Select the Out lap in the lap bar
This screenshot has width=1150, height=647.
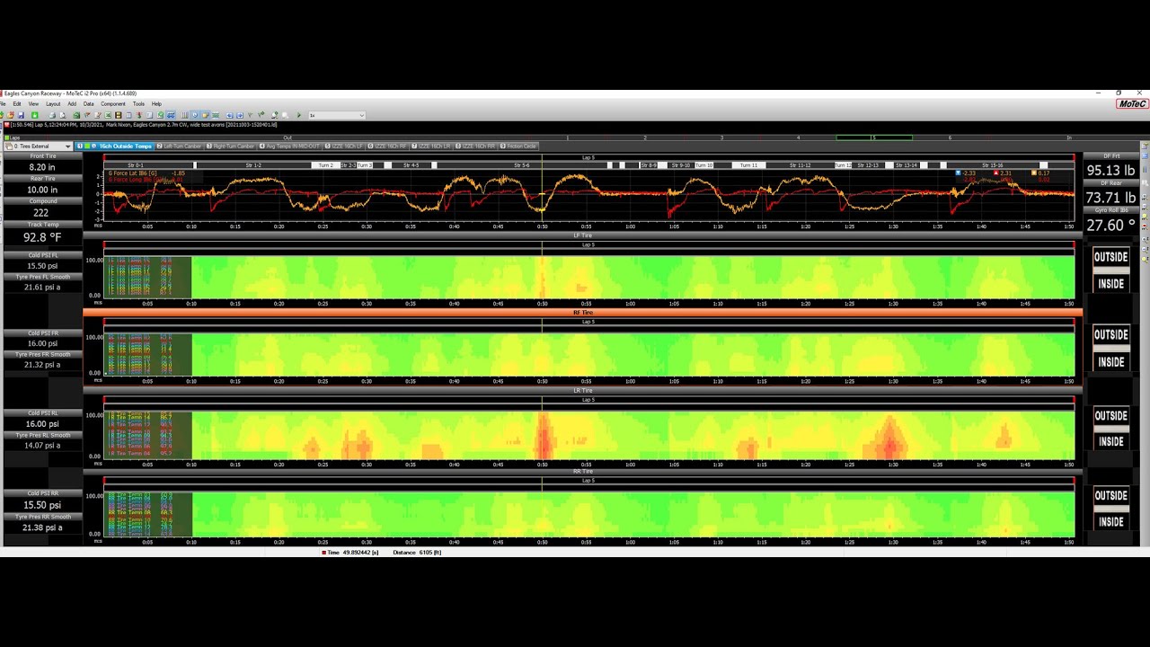(287, 137)
